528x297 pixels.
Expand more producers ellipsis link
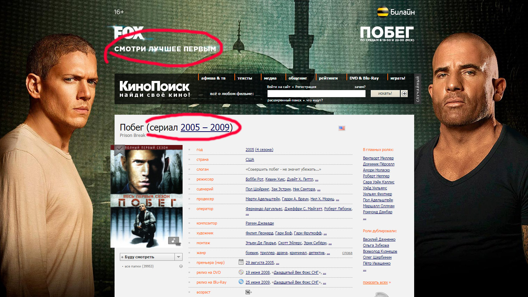click(337, 199)
